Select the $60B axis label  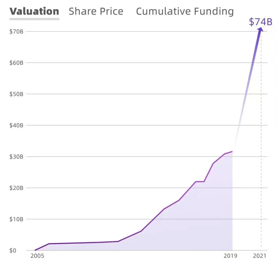(16, 63)
